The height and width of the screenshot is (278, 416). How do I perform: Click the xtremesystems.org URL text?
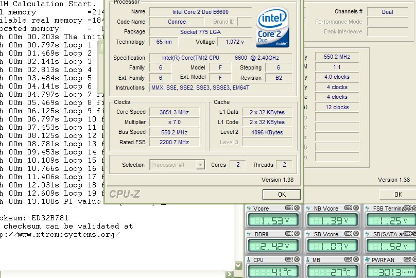click(x=60, y=234)
